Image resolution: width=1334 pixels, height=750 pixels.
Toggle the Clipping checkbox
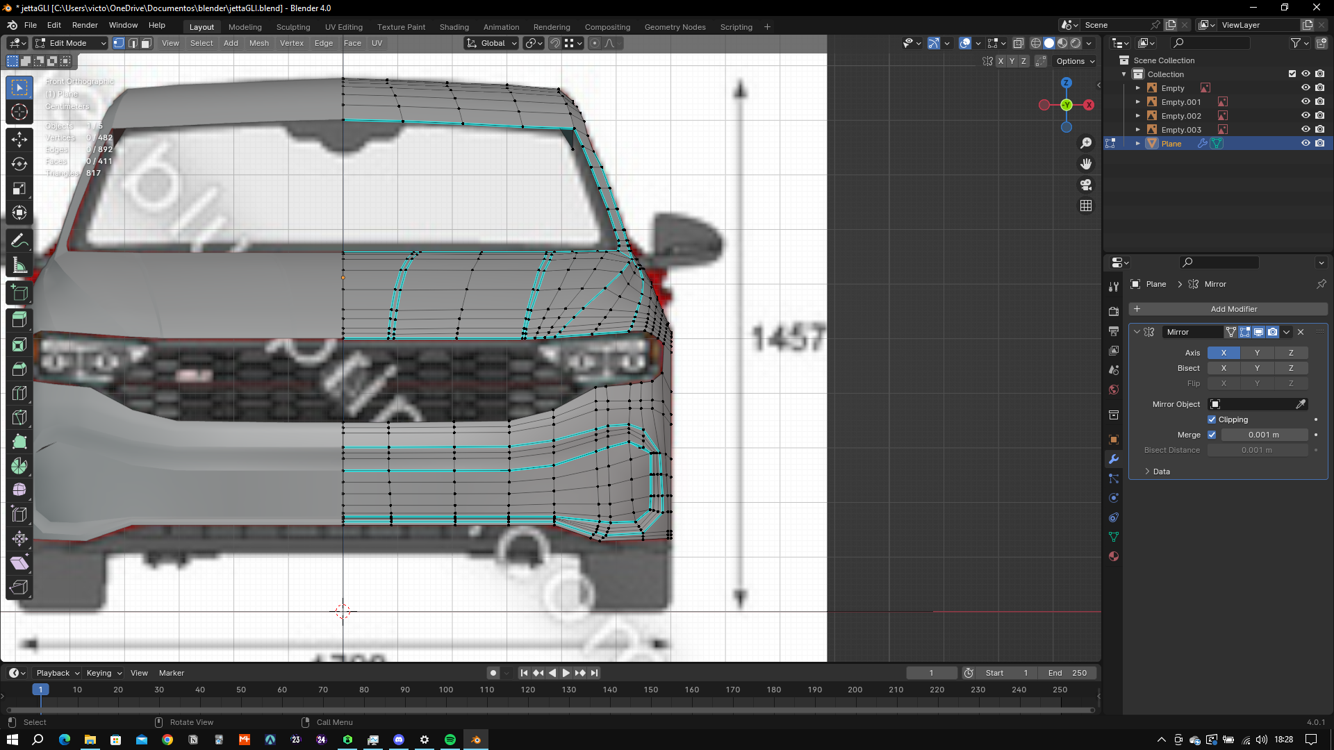tap(1212, 419)
